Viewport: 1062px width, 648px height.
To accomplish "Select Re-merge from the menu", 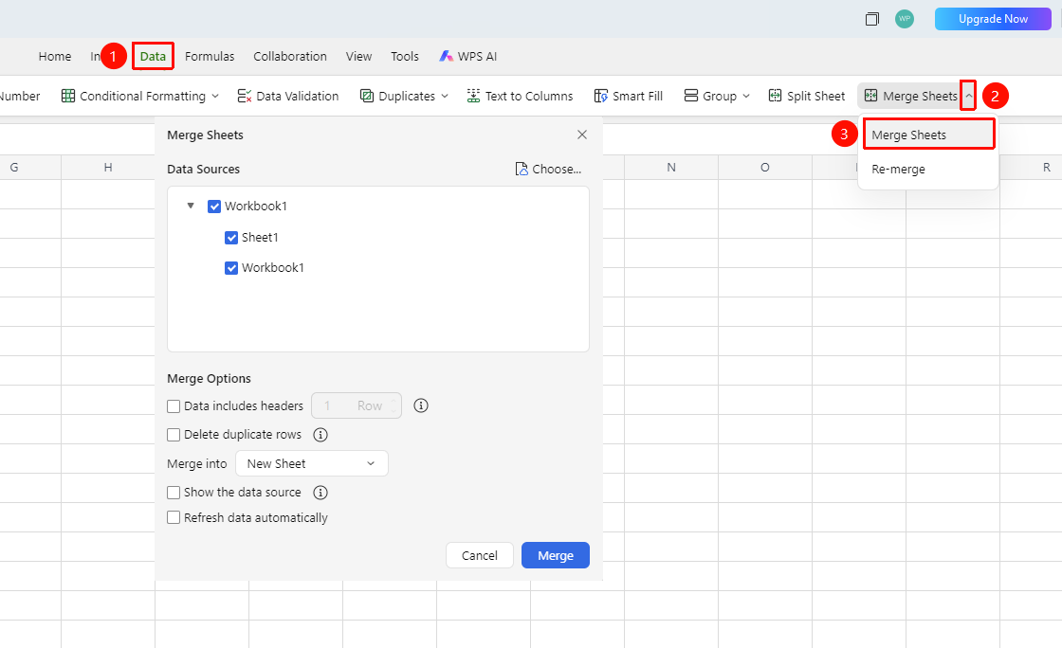I will (x=928, y=169).
